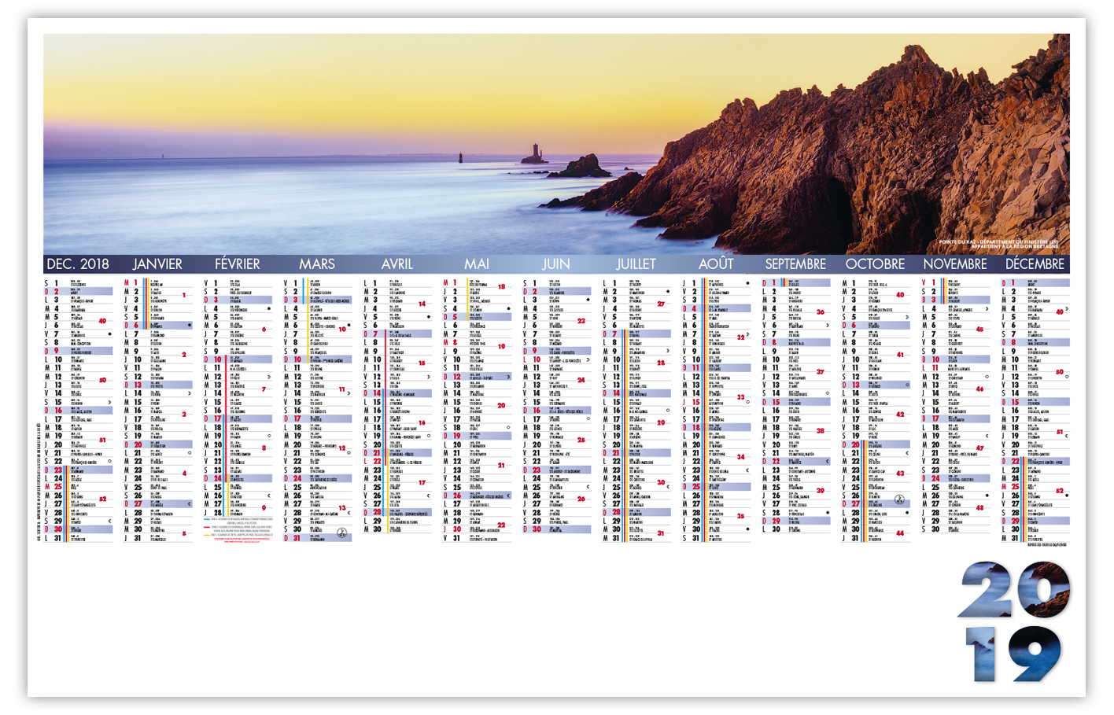Select the AOÛT month header

click(x=716, y=264)
